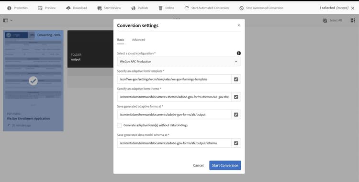The image size is (359, 182).
Task: Click the Publish globe icon
Action: pos(134,8)
